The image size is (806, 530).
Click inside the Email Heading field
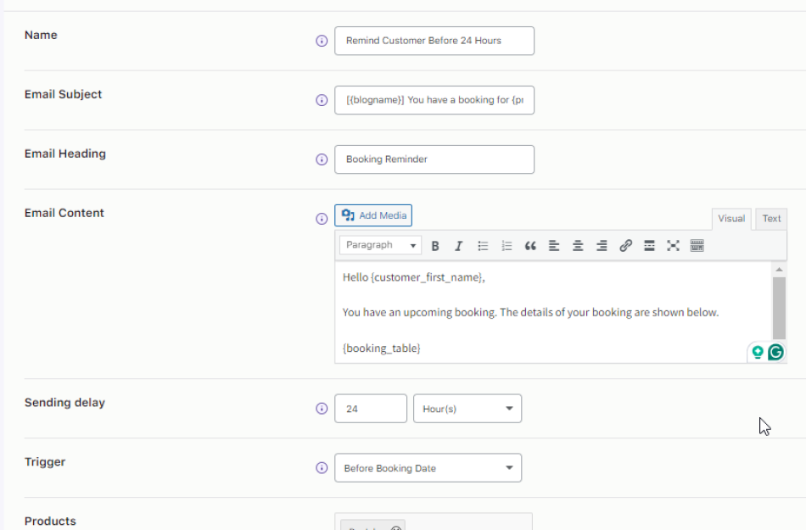(x=434, y=159)
